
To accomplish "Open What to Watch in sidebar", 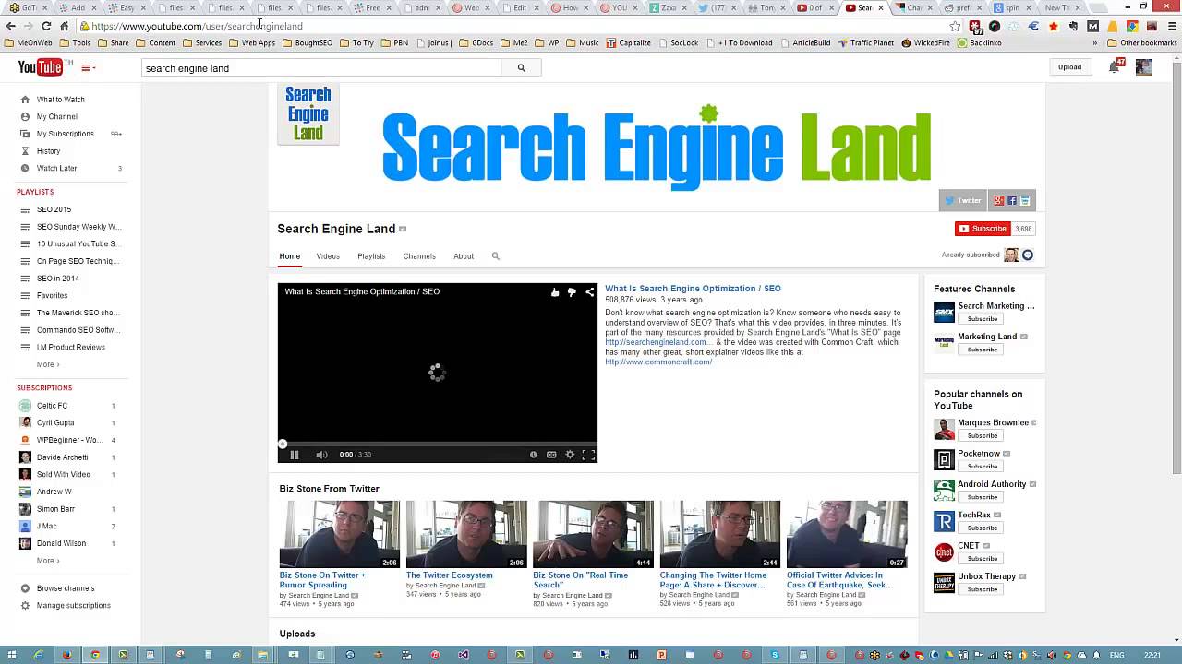I will point(60,99).
